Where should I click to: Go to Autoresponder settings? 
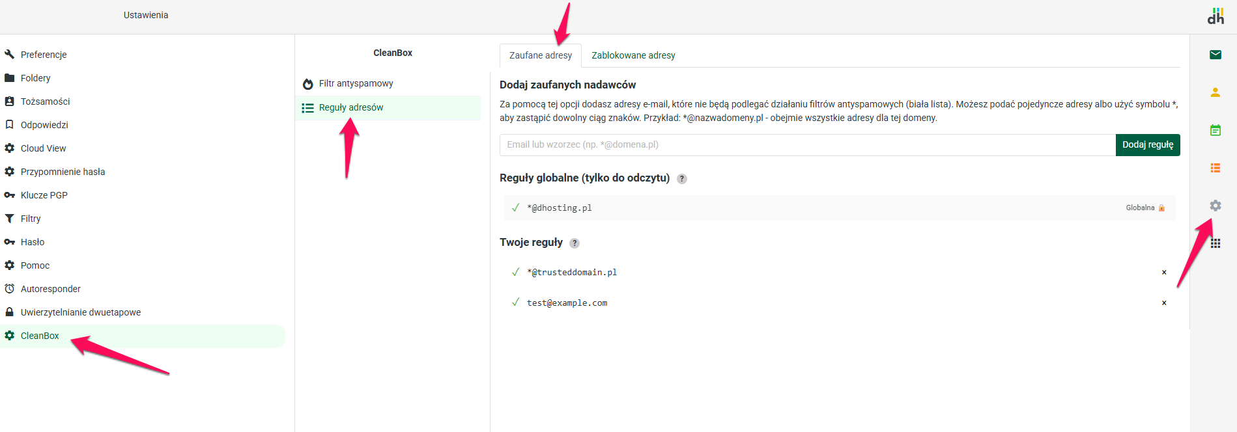pyautogui.click(x=50, y=289)
